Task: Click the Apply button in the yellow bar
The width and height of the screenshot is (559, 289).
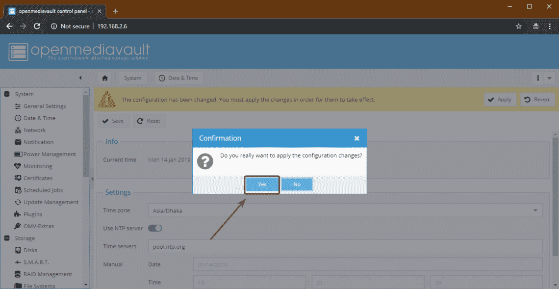Action: (500, 100)
